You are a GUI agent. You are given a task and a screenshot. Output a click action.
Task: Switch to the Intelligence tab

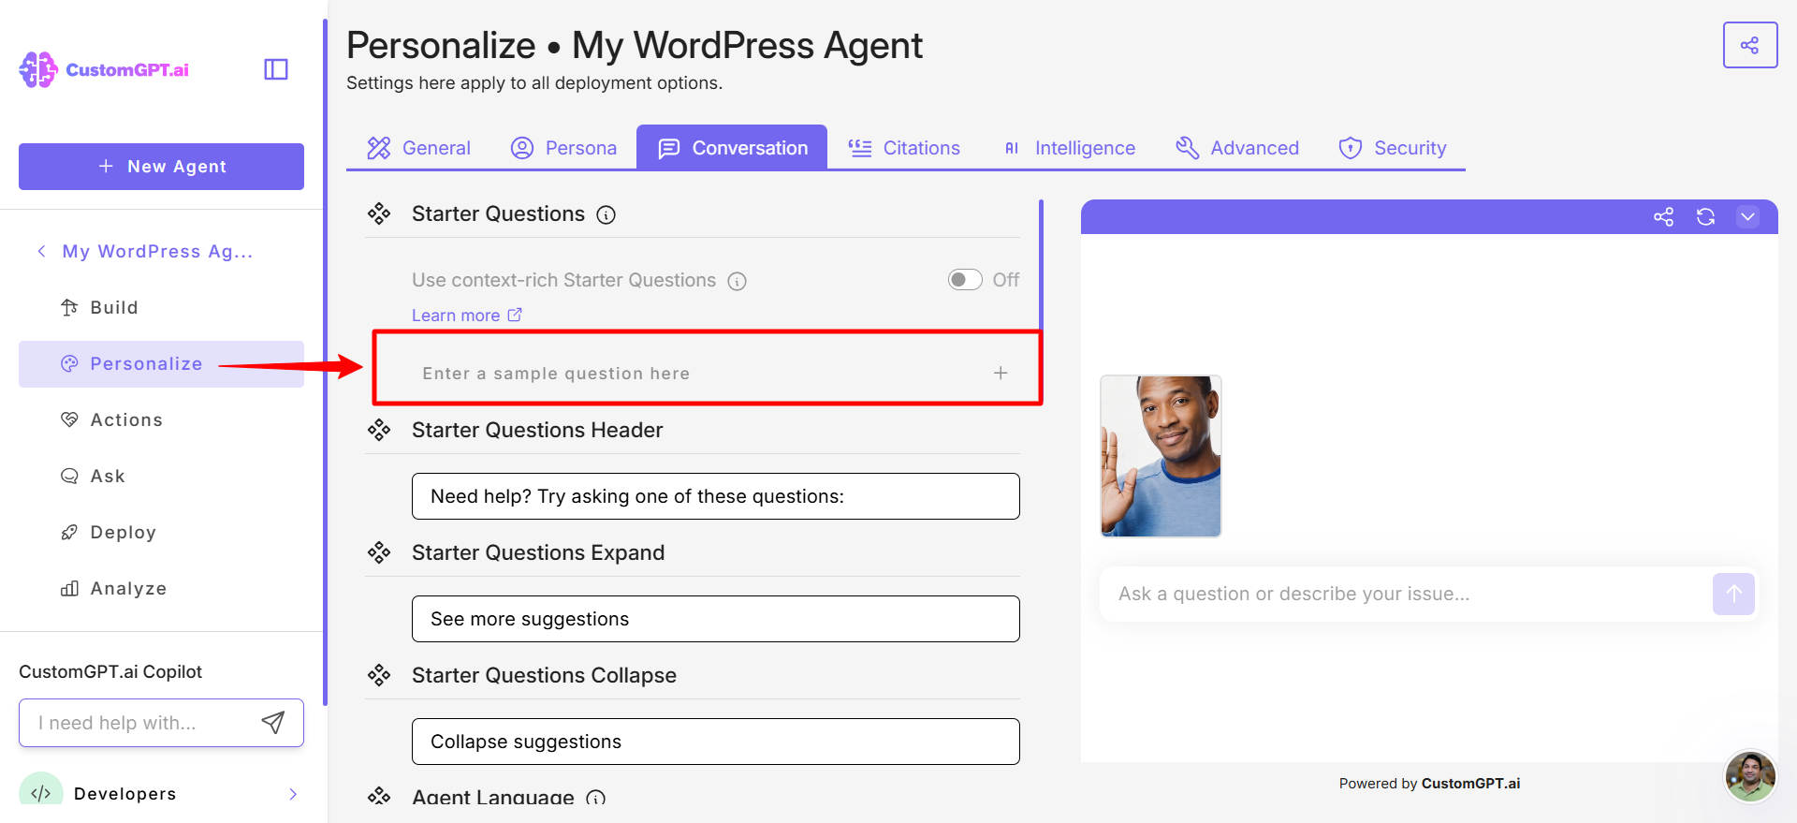coord(1069,148)
